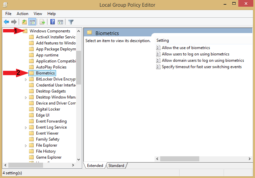The width and height of the screenshot is (255, 178).
Task: Expand the BitLocker Drive Encryption node
Action: [x=26, y=79]
